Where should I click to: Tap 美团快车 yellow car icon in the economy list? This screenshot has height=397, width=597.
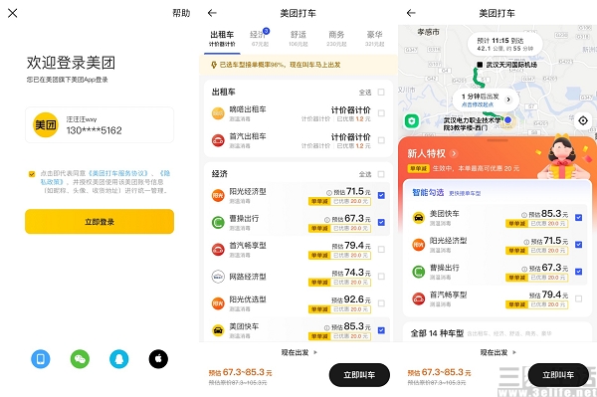[218, 330]
